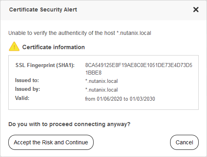This screenshot has width=207, height=157.
Task: Click the Issued to value *.nutanix.local
Action: coord(102,81)
